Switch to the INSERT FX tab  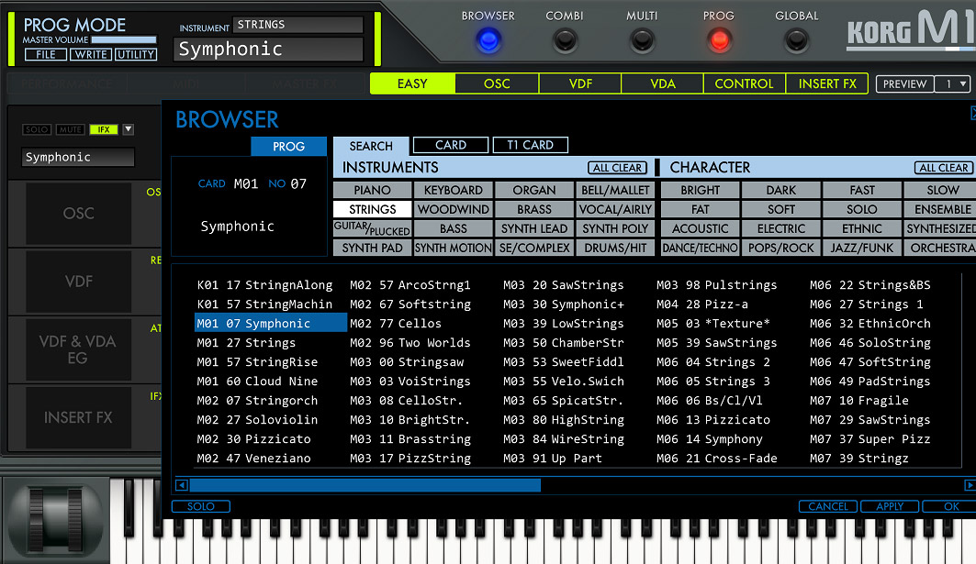[x=826, y=84]
